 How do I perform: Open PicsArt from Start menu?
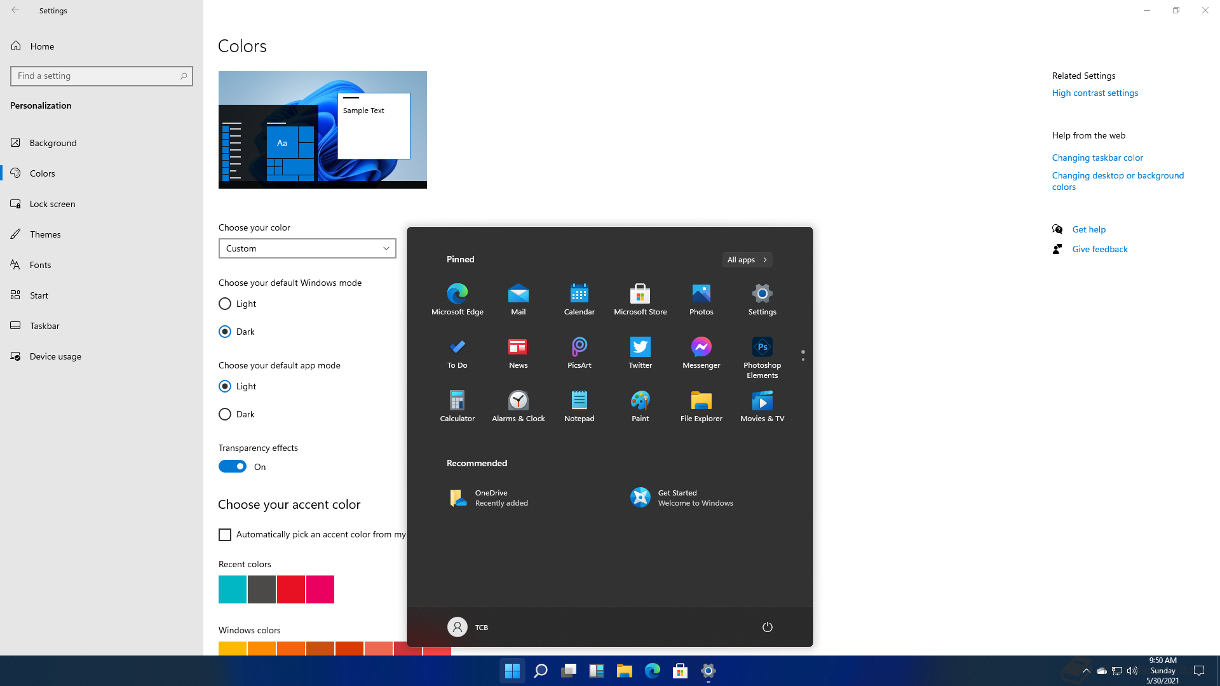(579, 353)
